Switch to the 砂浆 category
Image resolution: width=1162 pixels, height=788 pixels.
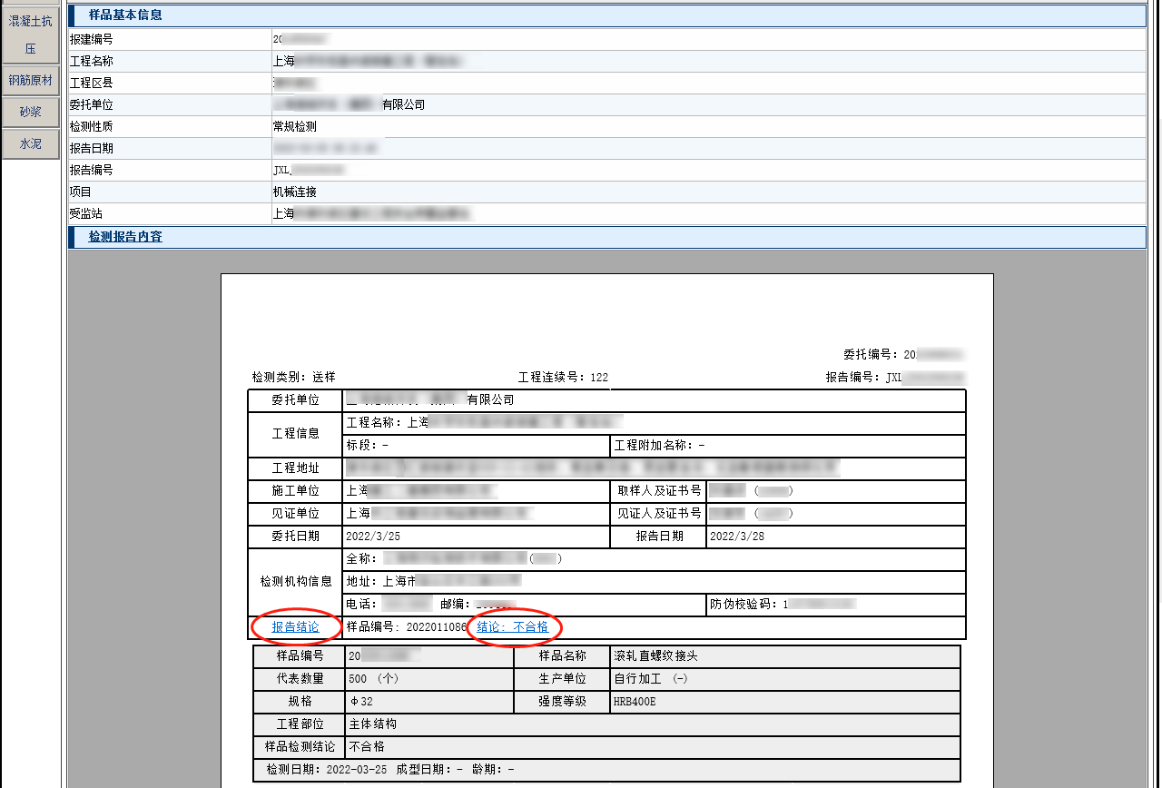[x=30, y=112]
